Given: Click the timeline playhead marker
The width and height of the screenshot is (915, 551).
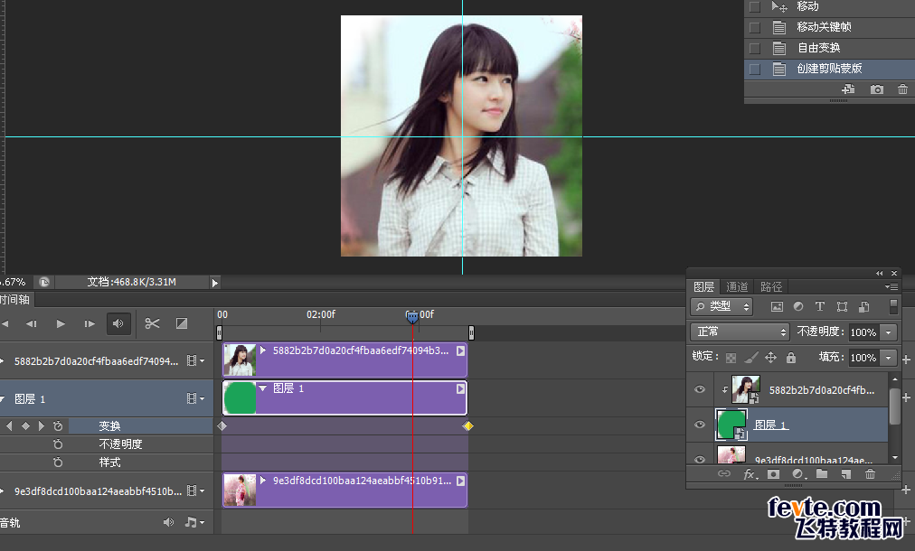Looking at the screenshot, I should pos(412,317).
